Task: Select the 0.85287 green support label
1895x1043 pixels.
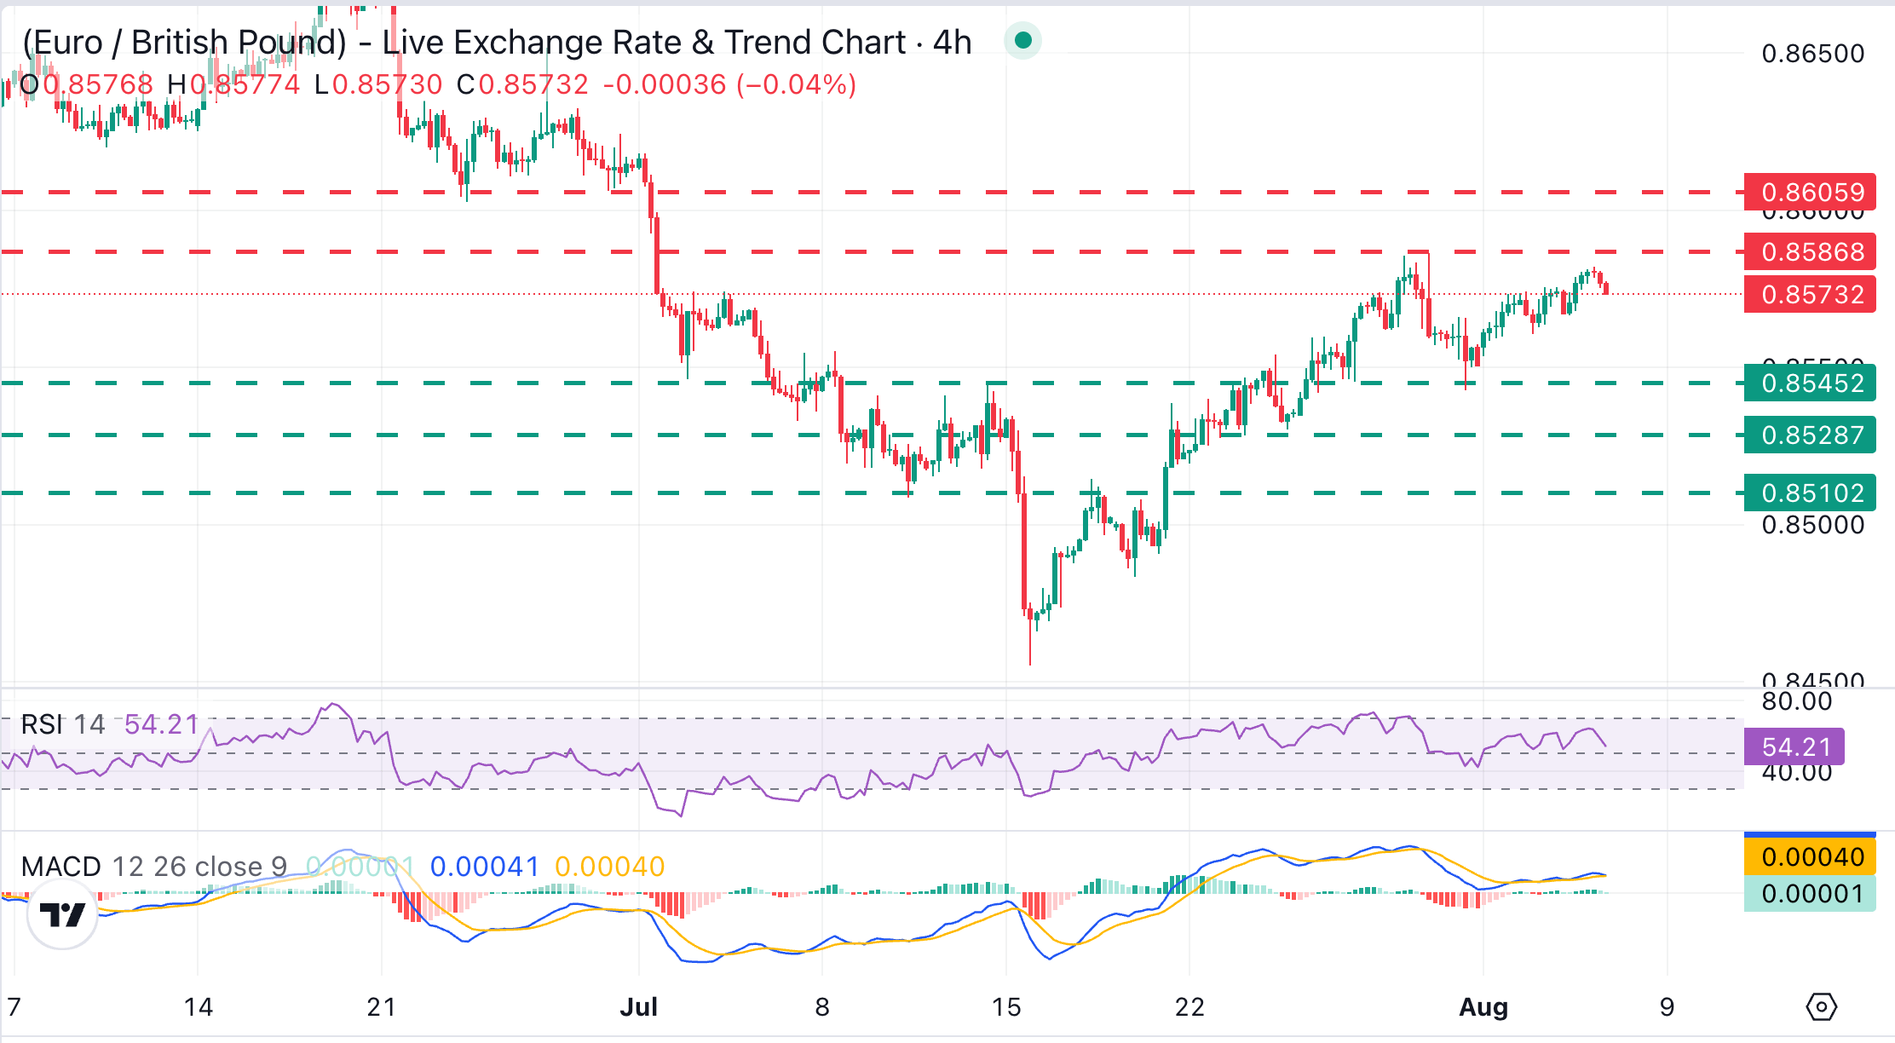Action: tap(1810, 435)
